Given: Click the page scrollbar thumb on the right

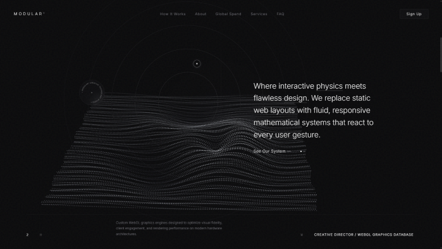Looking at the screenshot, I should tap(441, 54).
